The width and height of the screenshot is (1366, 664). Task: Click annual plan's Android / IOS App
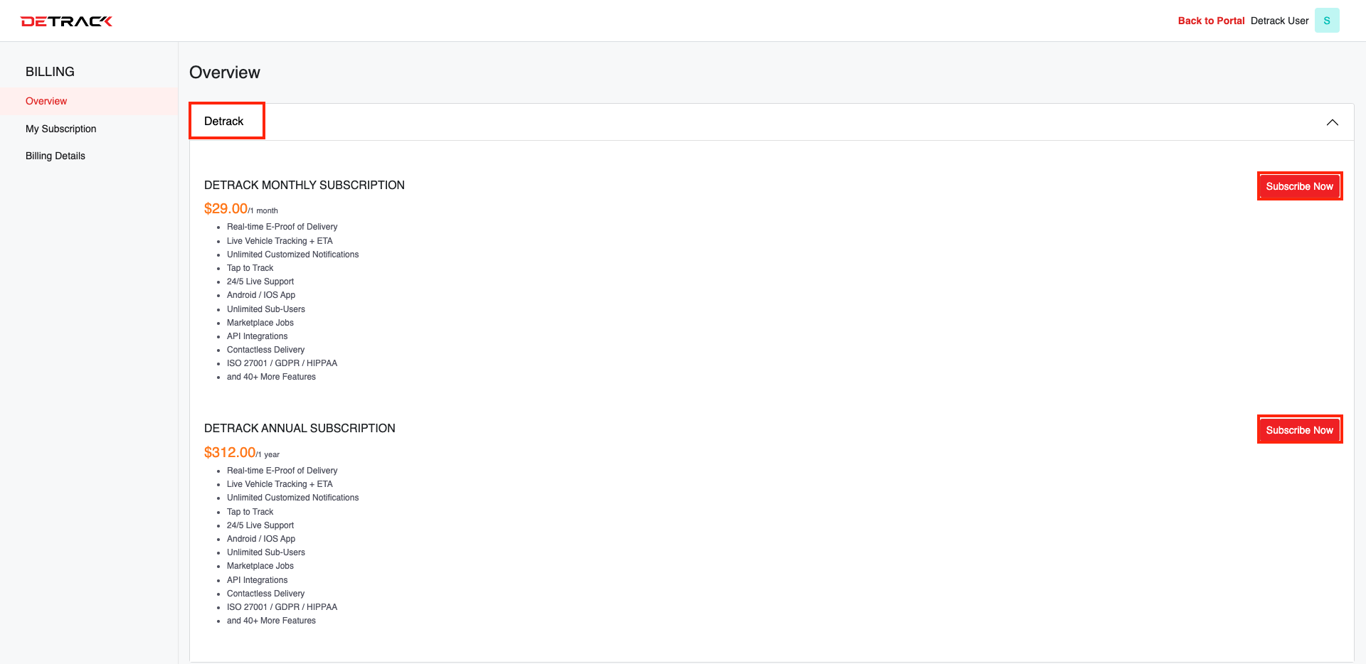(x=261, y=539)
